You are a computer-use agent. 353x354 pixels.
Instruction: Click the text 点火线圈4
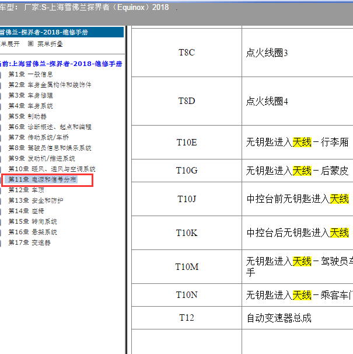(x=267, y=101)
